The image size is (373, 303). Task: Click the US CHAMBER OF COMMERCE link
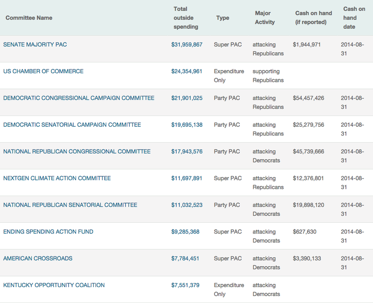pyautogui.click(x=43, y=71)
